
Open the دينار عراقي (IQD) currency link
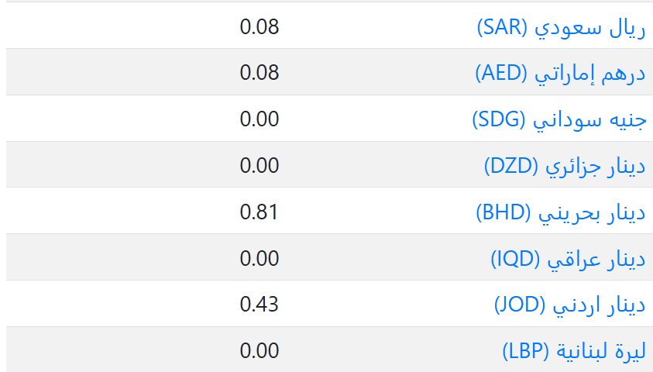point(568,259)
